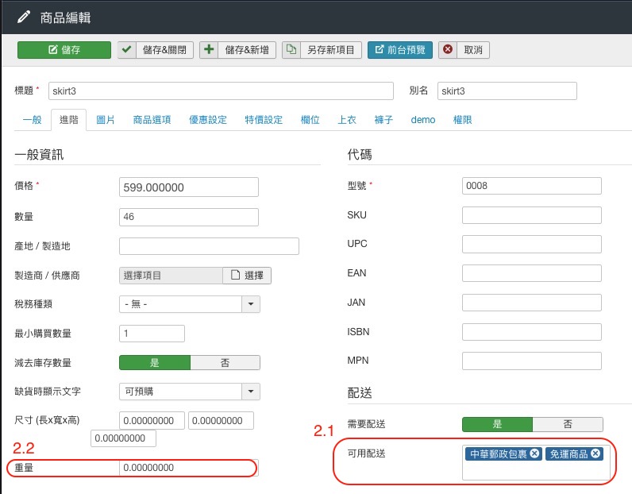The height and width of the screenshot is (494, 632).
Task: Click the 重量 weight input field
Action: 187,468
